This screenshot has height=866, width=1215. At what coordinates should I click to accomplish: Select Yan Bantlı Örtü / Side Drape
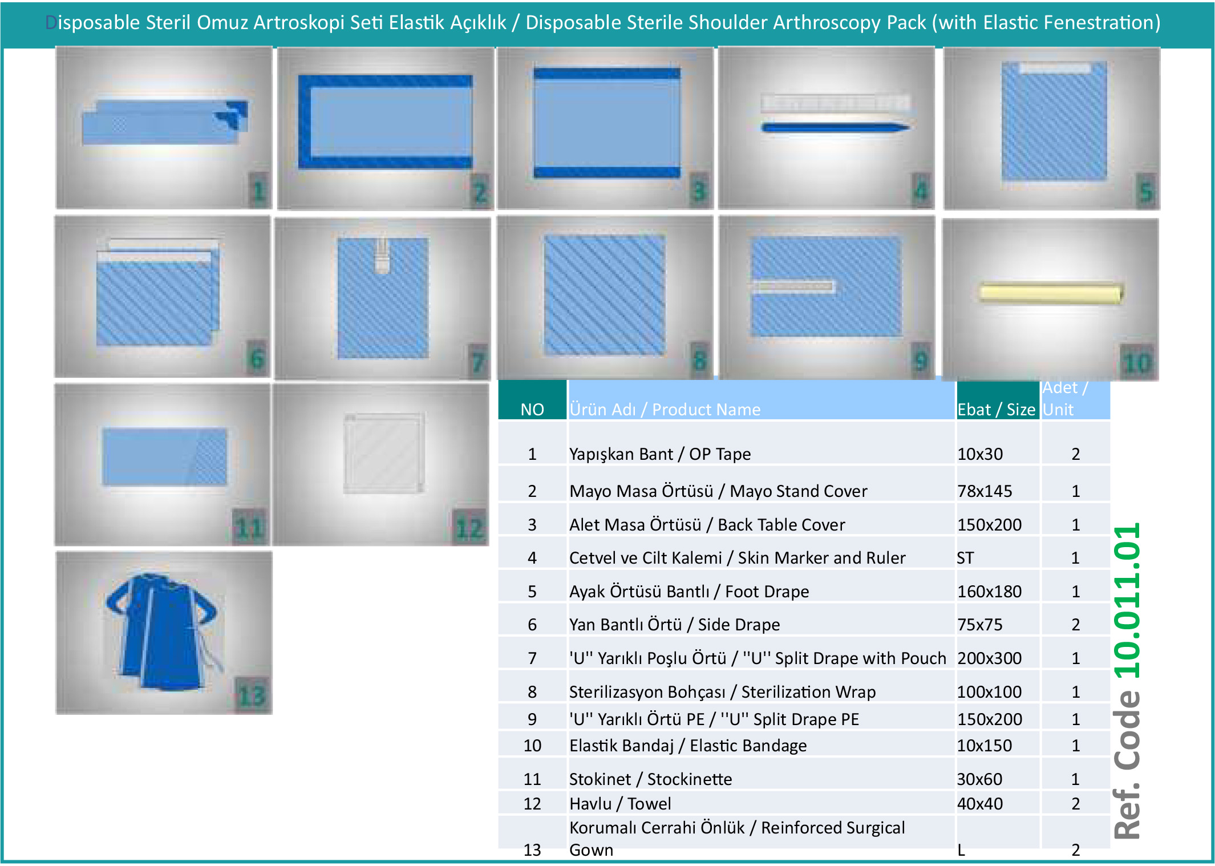click(674, 624)
